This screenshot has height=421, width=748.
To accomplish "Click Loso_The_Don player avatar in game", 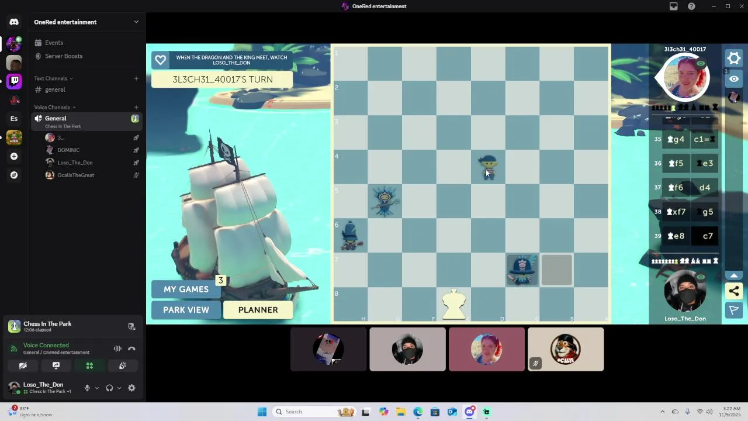I will click(x=685, y=292).
